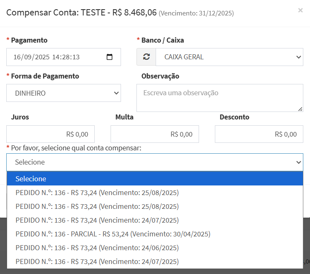Focus the Multa amount field
The height and width of the screenshot is (274, 310).
tap(155, 134)
